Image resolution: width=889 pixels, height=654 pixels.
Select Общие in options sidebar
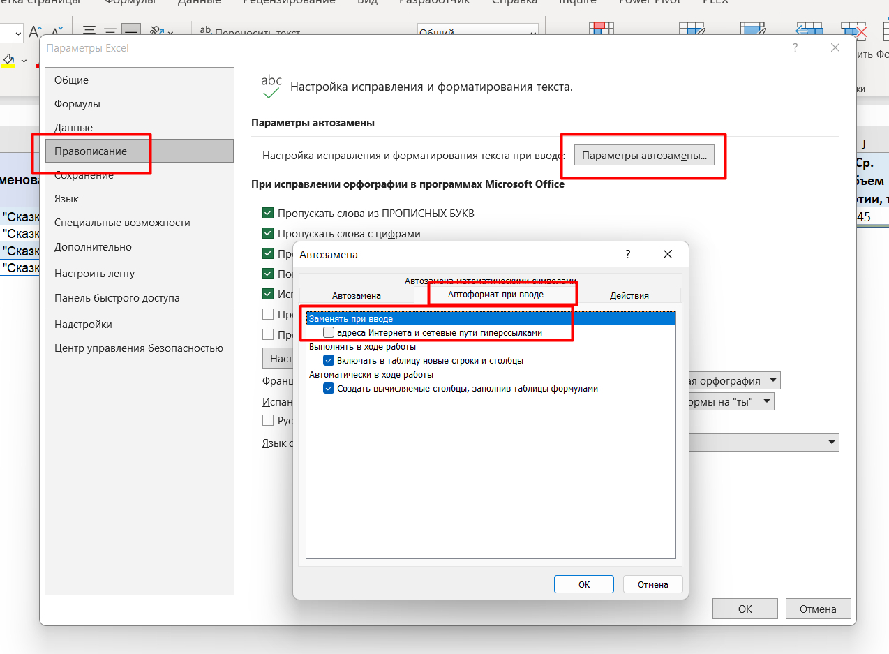(140, 80)
